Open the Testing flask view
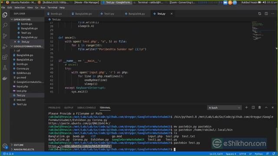278x156 pixels. pos(5,68)
